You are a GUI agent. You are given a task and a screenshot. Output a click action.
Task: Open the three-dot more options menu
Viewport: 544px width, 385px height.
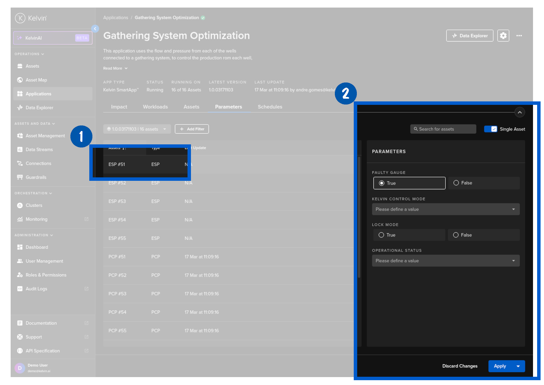click(x=519, y=36)
